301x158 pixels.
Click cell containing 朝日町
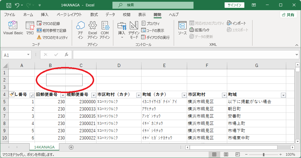pyautogui.click(x=257, y=109)
